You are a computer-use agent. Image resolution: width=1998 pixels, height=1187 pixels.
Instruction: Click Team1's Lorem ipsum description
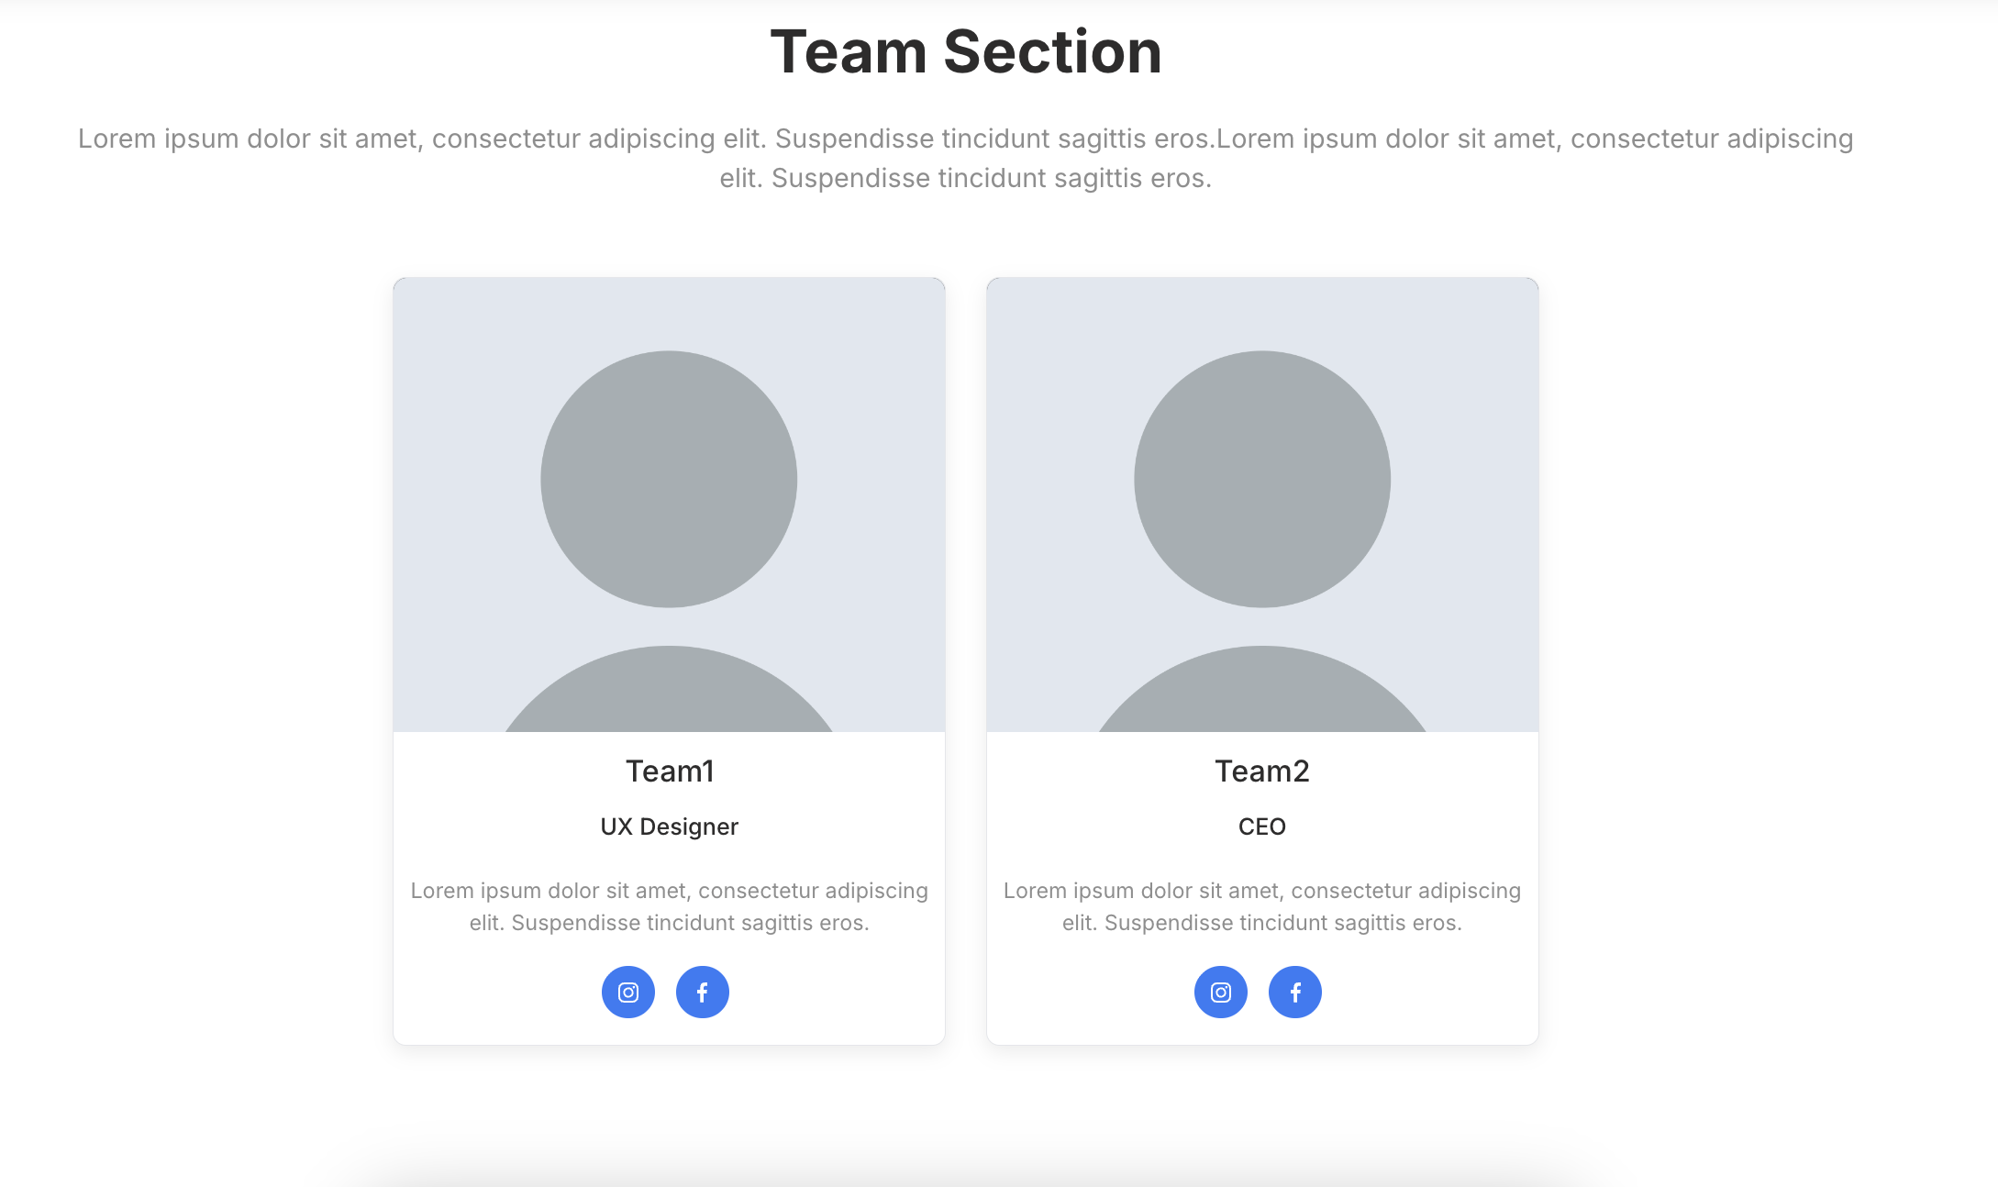[x=670, y=906]
